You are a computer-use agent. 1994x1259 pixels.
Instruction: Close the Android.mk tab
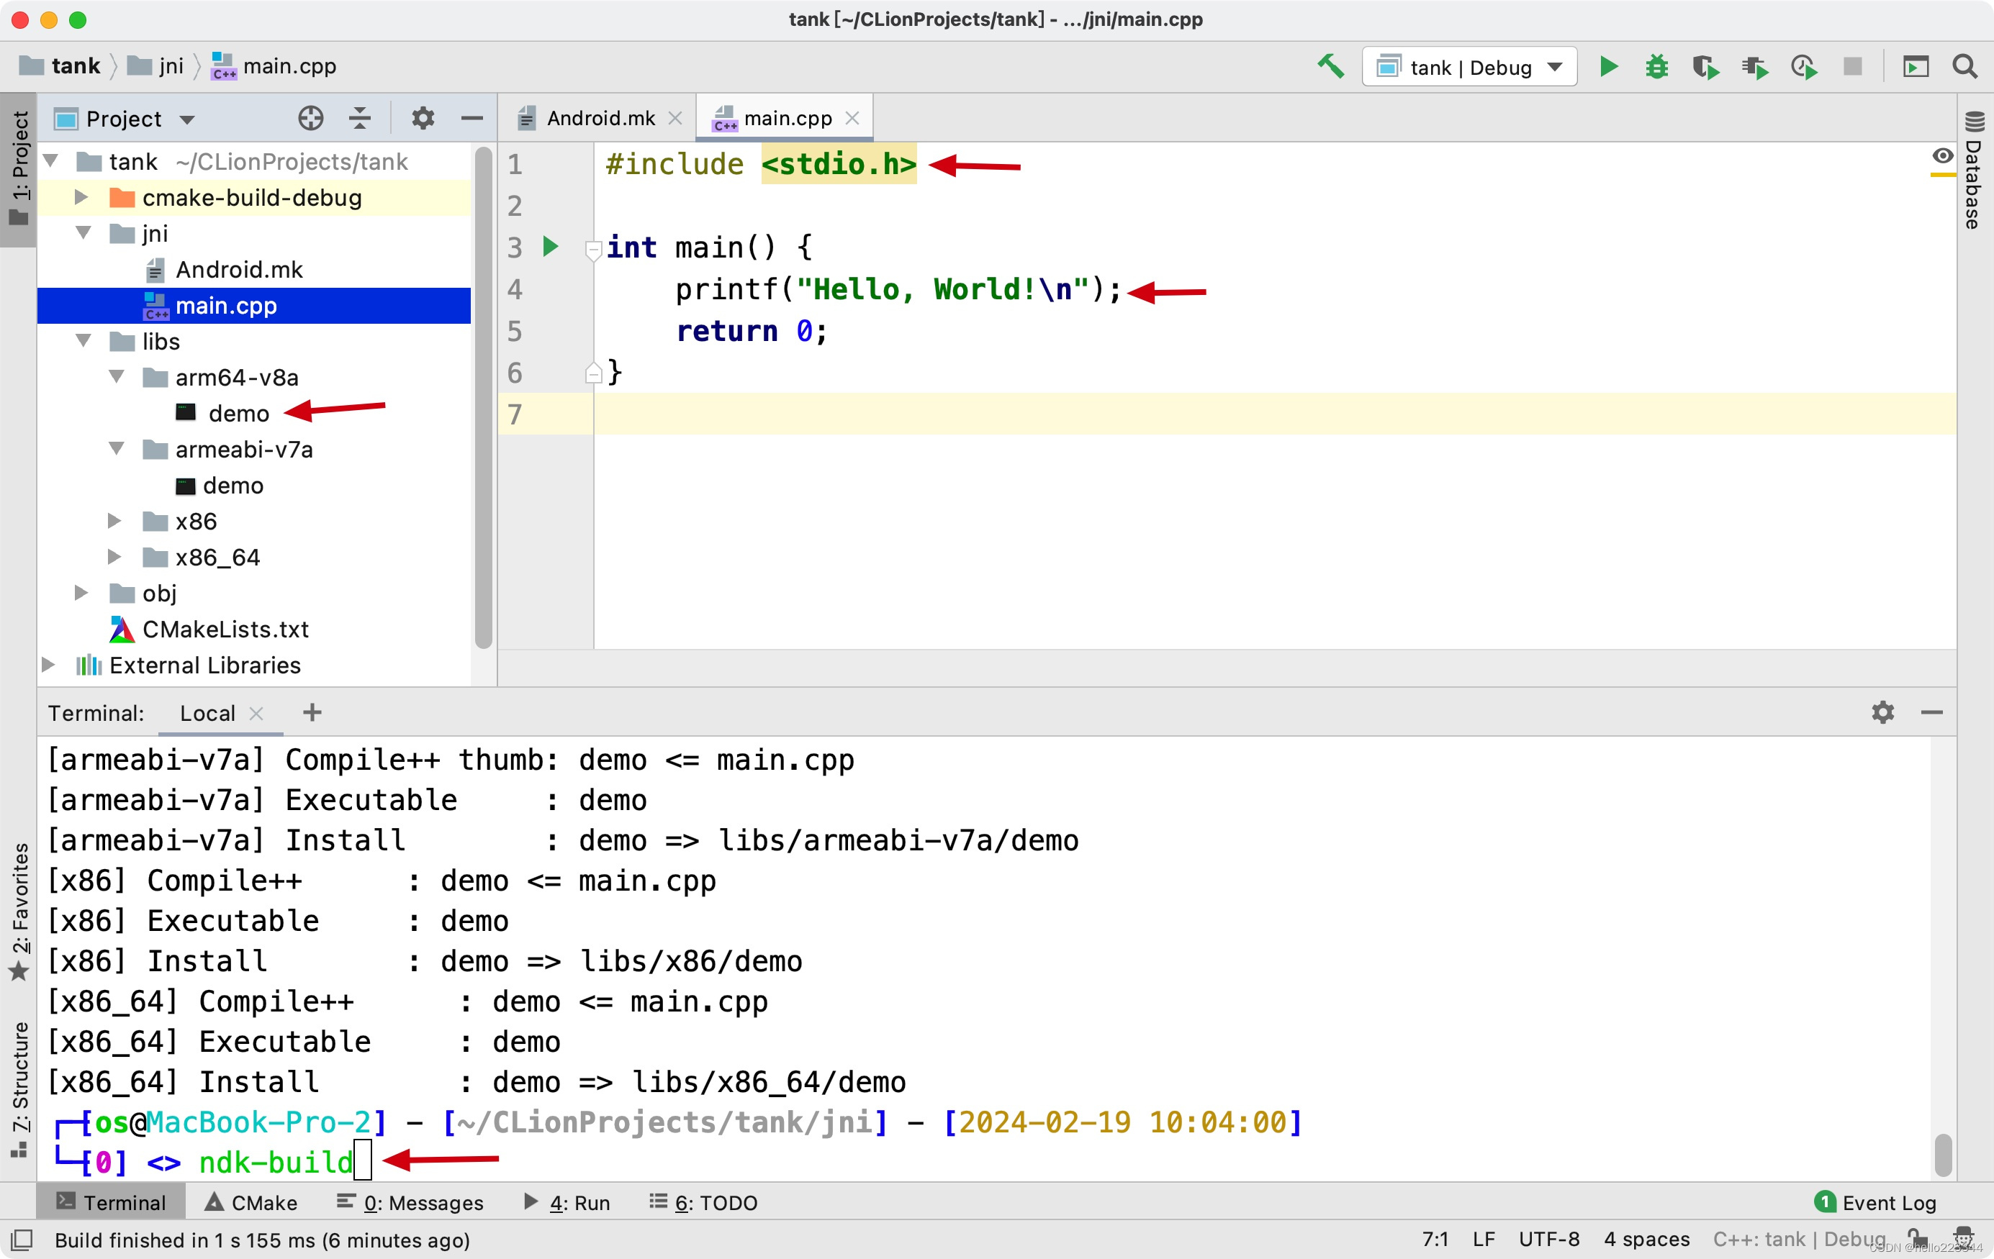[675, 119]
